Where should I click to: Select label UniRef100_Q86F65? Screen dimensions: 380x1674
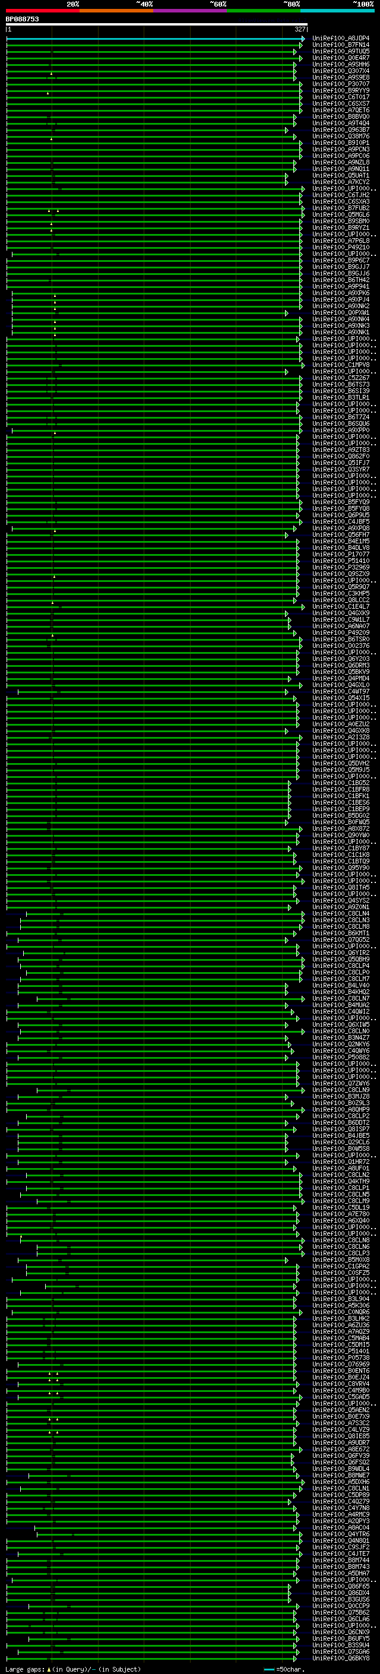pos(341,1586)
